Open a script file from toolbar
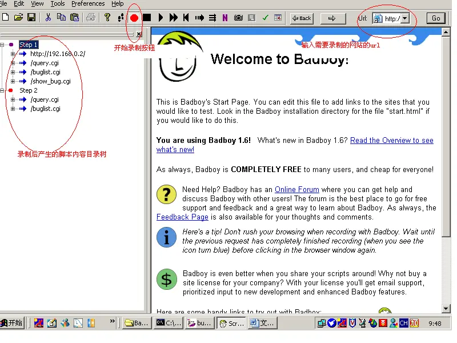 point(18,18)
